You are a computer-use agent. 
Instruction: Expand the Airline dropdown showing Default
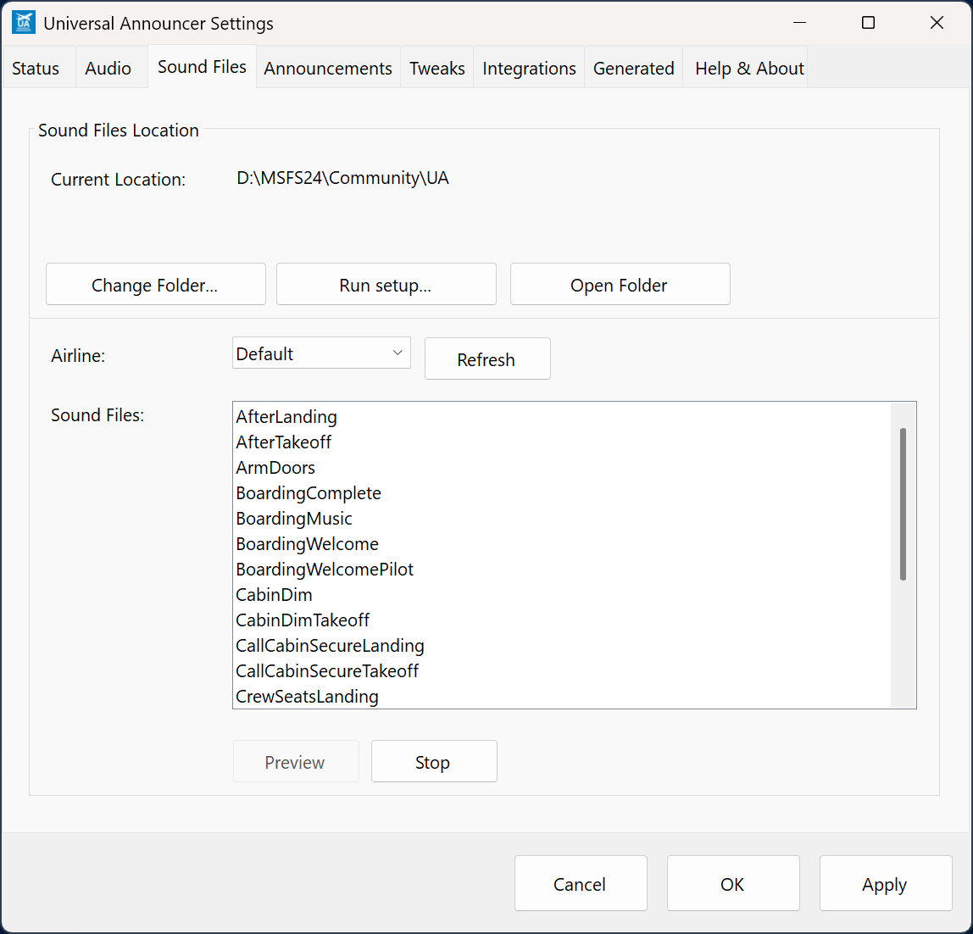[x=321, y=353]
